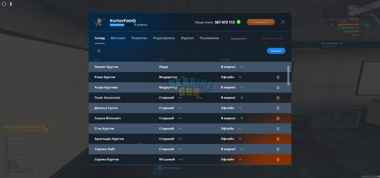Go to the Розвиток tab

(140, 38)
